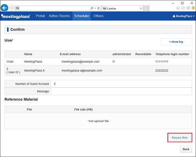This screenshot has width=196, height=157.
Task: Close the Confirm browser tab
Action: [141, 9]
